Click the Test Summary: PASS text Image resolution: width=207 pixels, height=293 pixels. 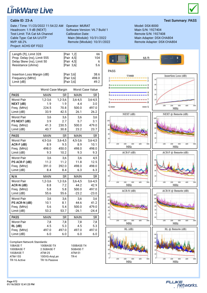click(x=180, y=21)
